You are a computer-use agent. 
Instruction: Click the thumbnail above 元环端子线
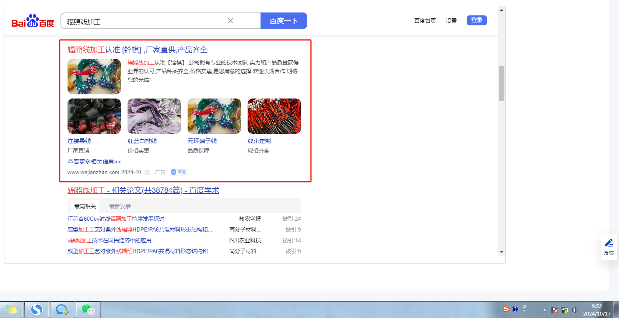214,116
